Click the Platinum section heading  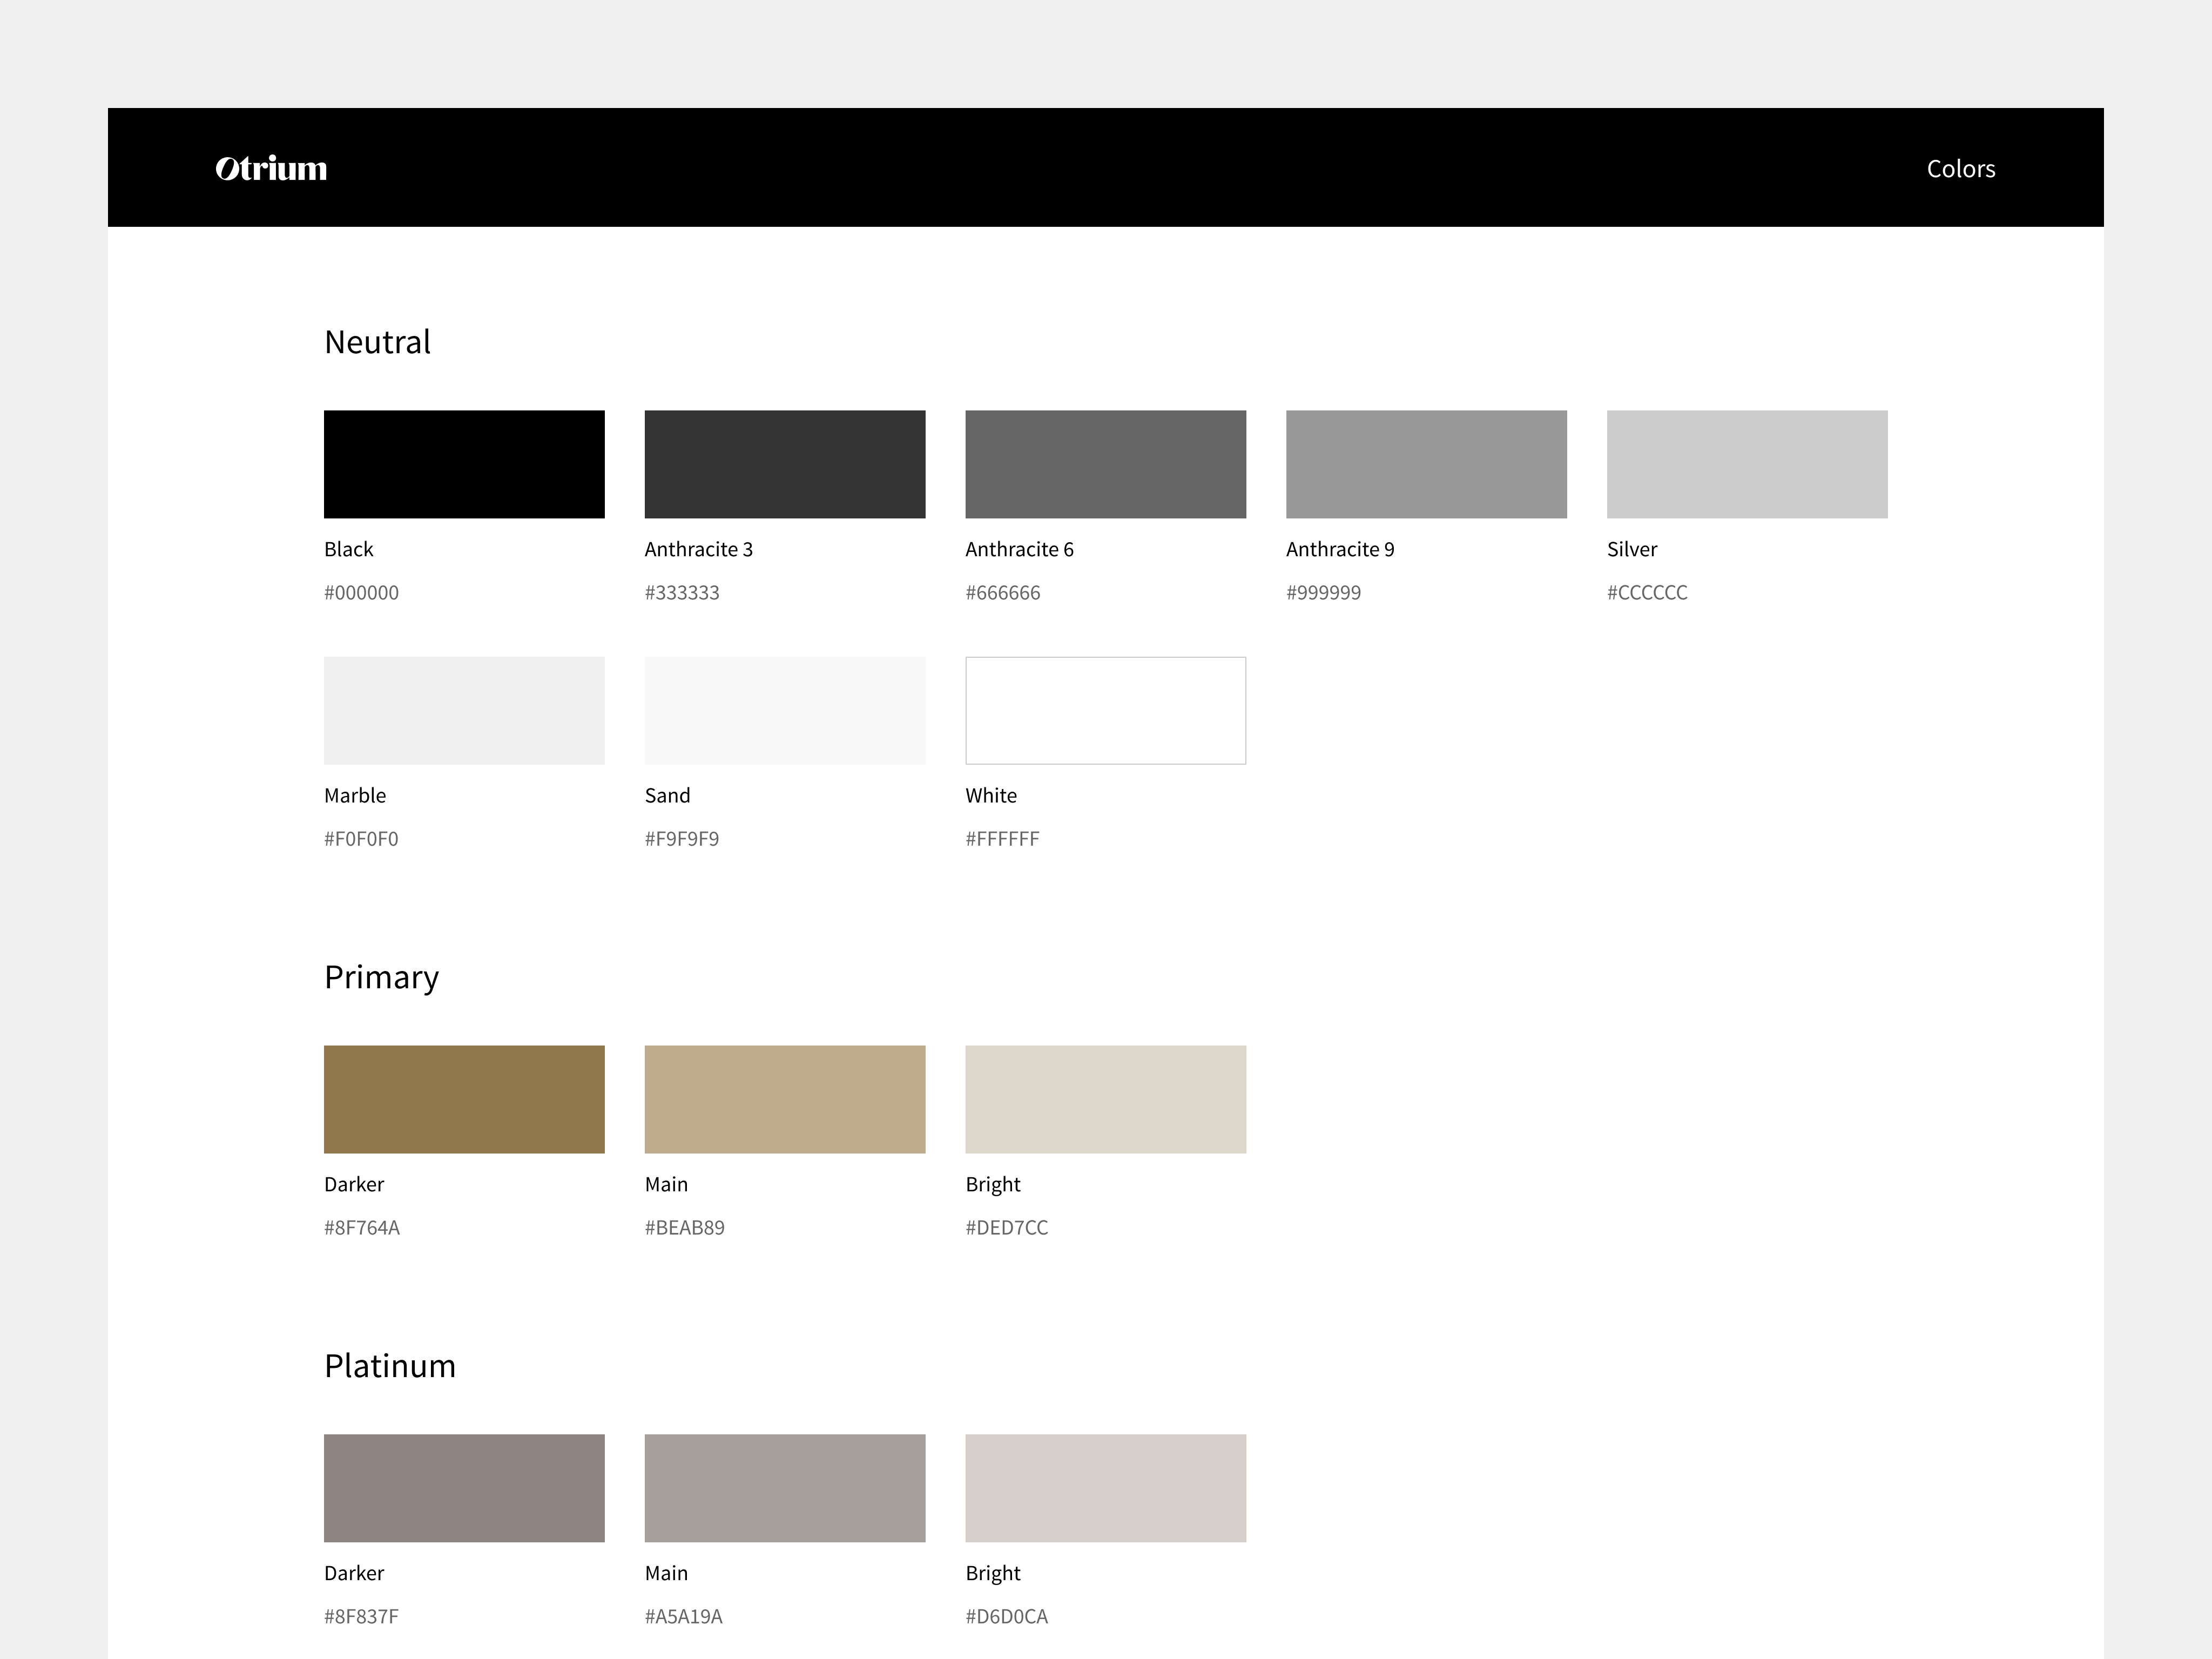pyautogui.click(x=390, y=1366)
